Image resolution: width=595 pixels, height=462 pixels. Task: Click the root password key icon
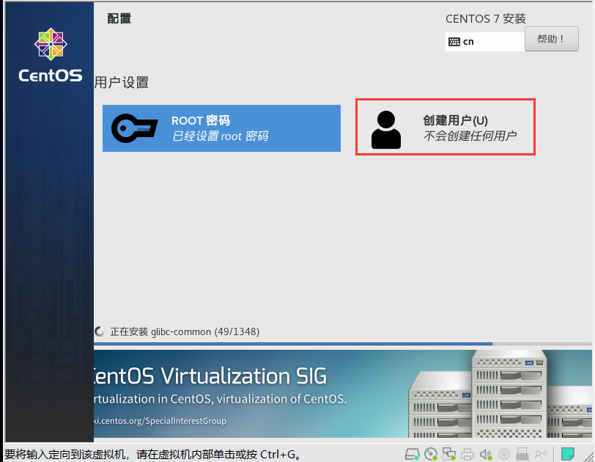134,128
